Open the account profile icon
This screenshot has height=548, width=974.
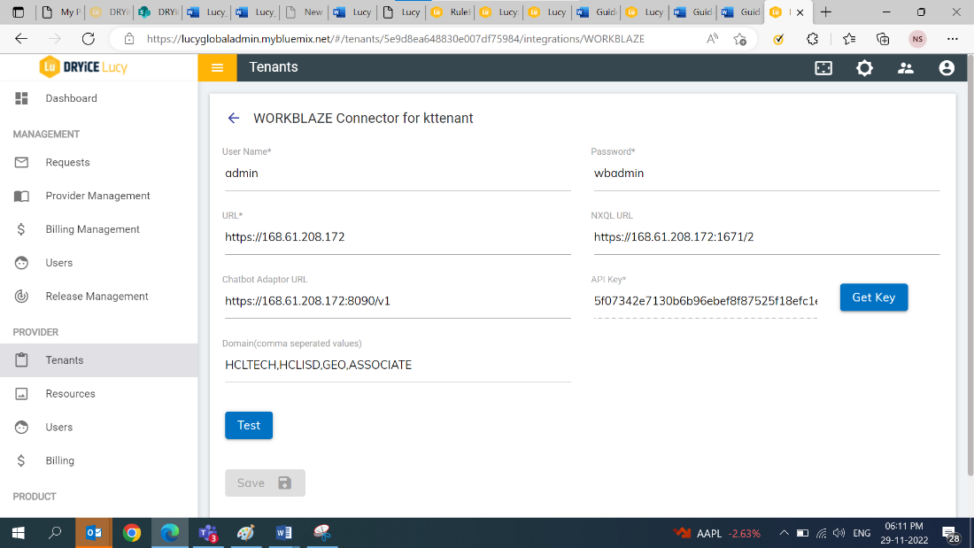[x=946, y=67]
